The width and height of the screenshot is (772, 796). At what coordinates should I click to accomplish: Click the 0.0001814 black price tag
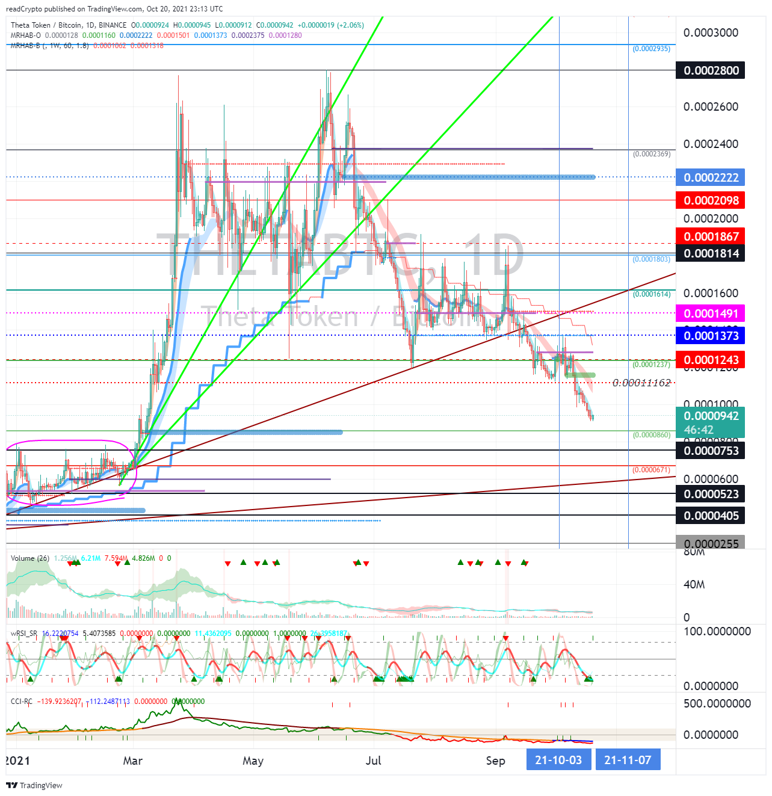coord(711,253)
